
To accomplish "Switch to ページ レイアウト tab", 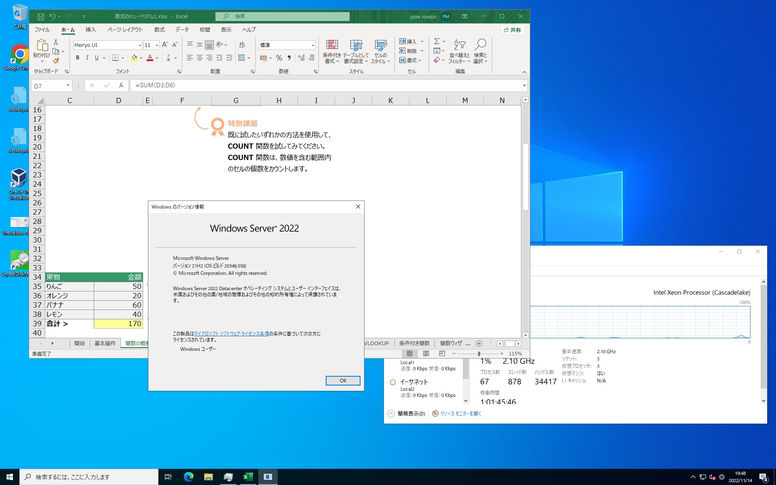I will point(125,30).
